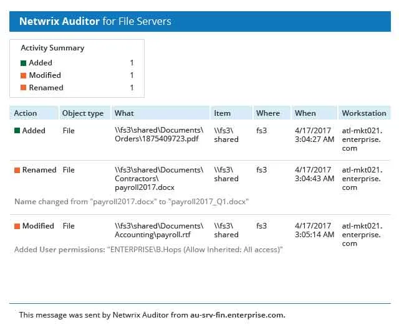Click the path ending in 1875409723.pdf
Screen dimensions: 399x330
pyautogui.click(x=159, y=134)
